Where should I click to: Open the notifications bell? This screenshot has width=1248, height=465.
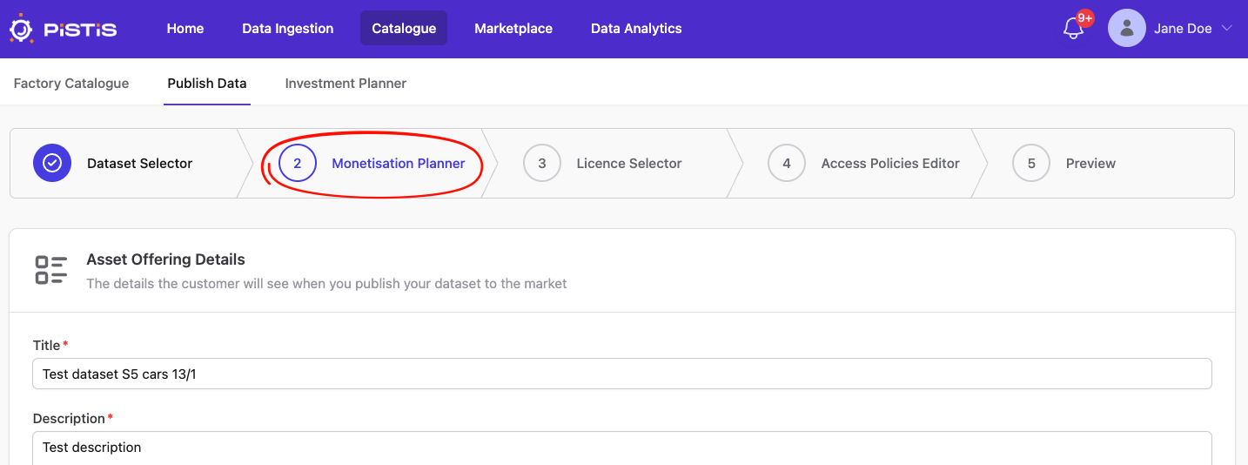pyautogui.click(x=1074, y=29)
